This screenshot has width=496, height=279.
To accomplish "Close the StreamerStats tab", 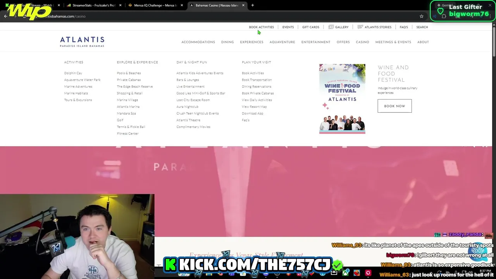I will (x=121, y=5).
